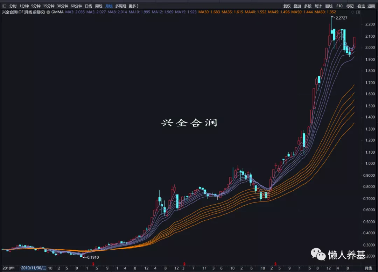378x272 pixels.
Task: Click the 2010/11/30 date label on timeline
Action: (33, 268)
